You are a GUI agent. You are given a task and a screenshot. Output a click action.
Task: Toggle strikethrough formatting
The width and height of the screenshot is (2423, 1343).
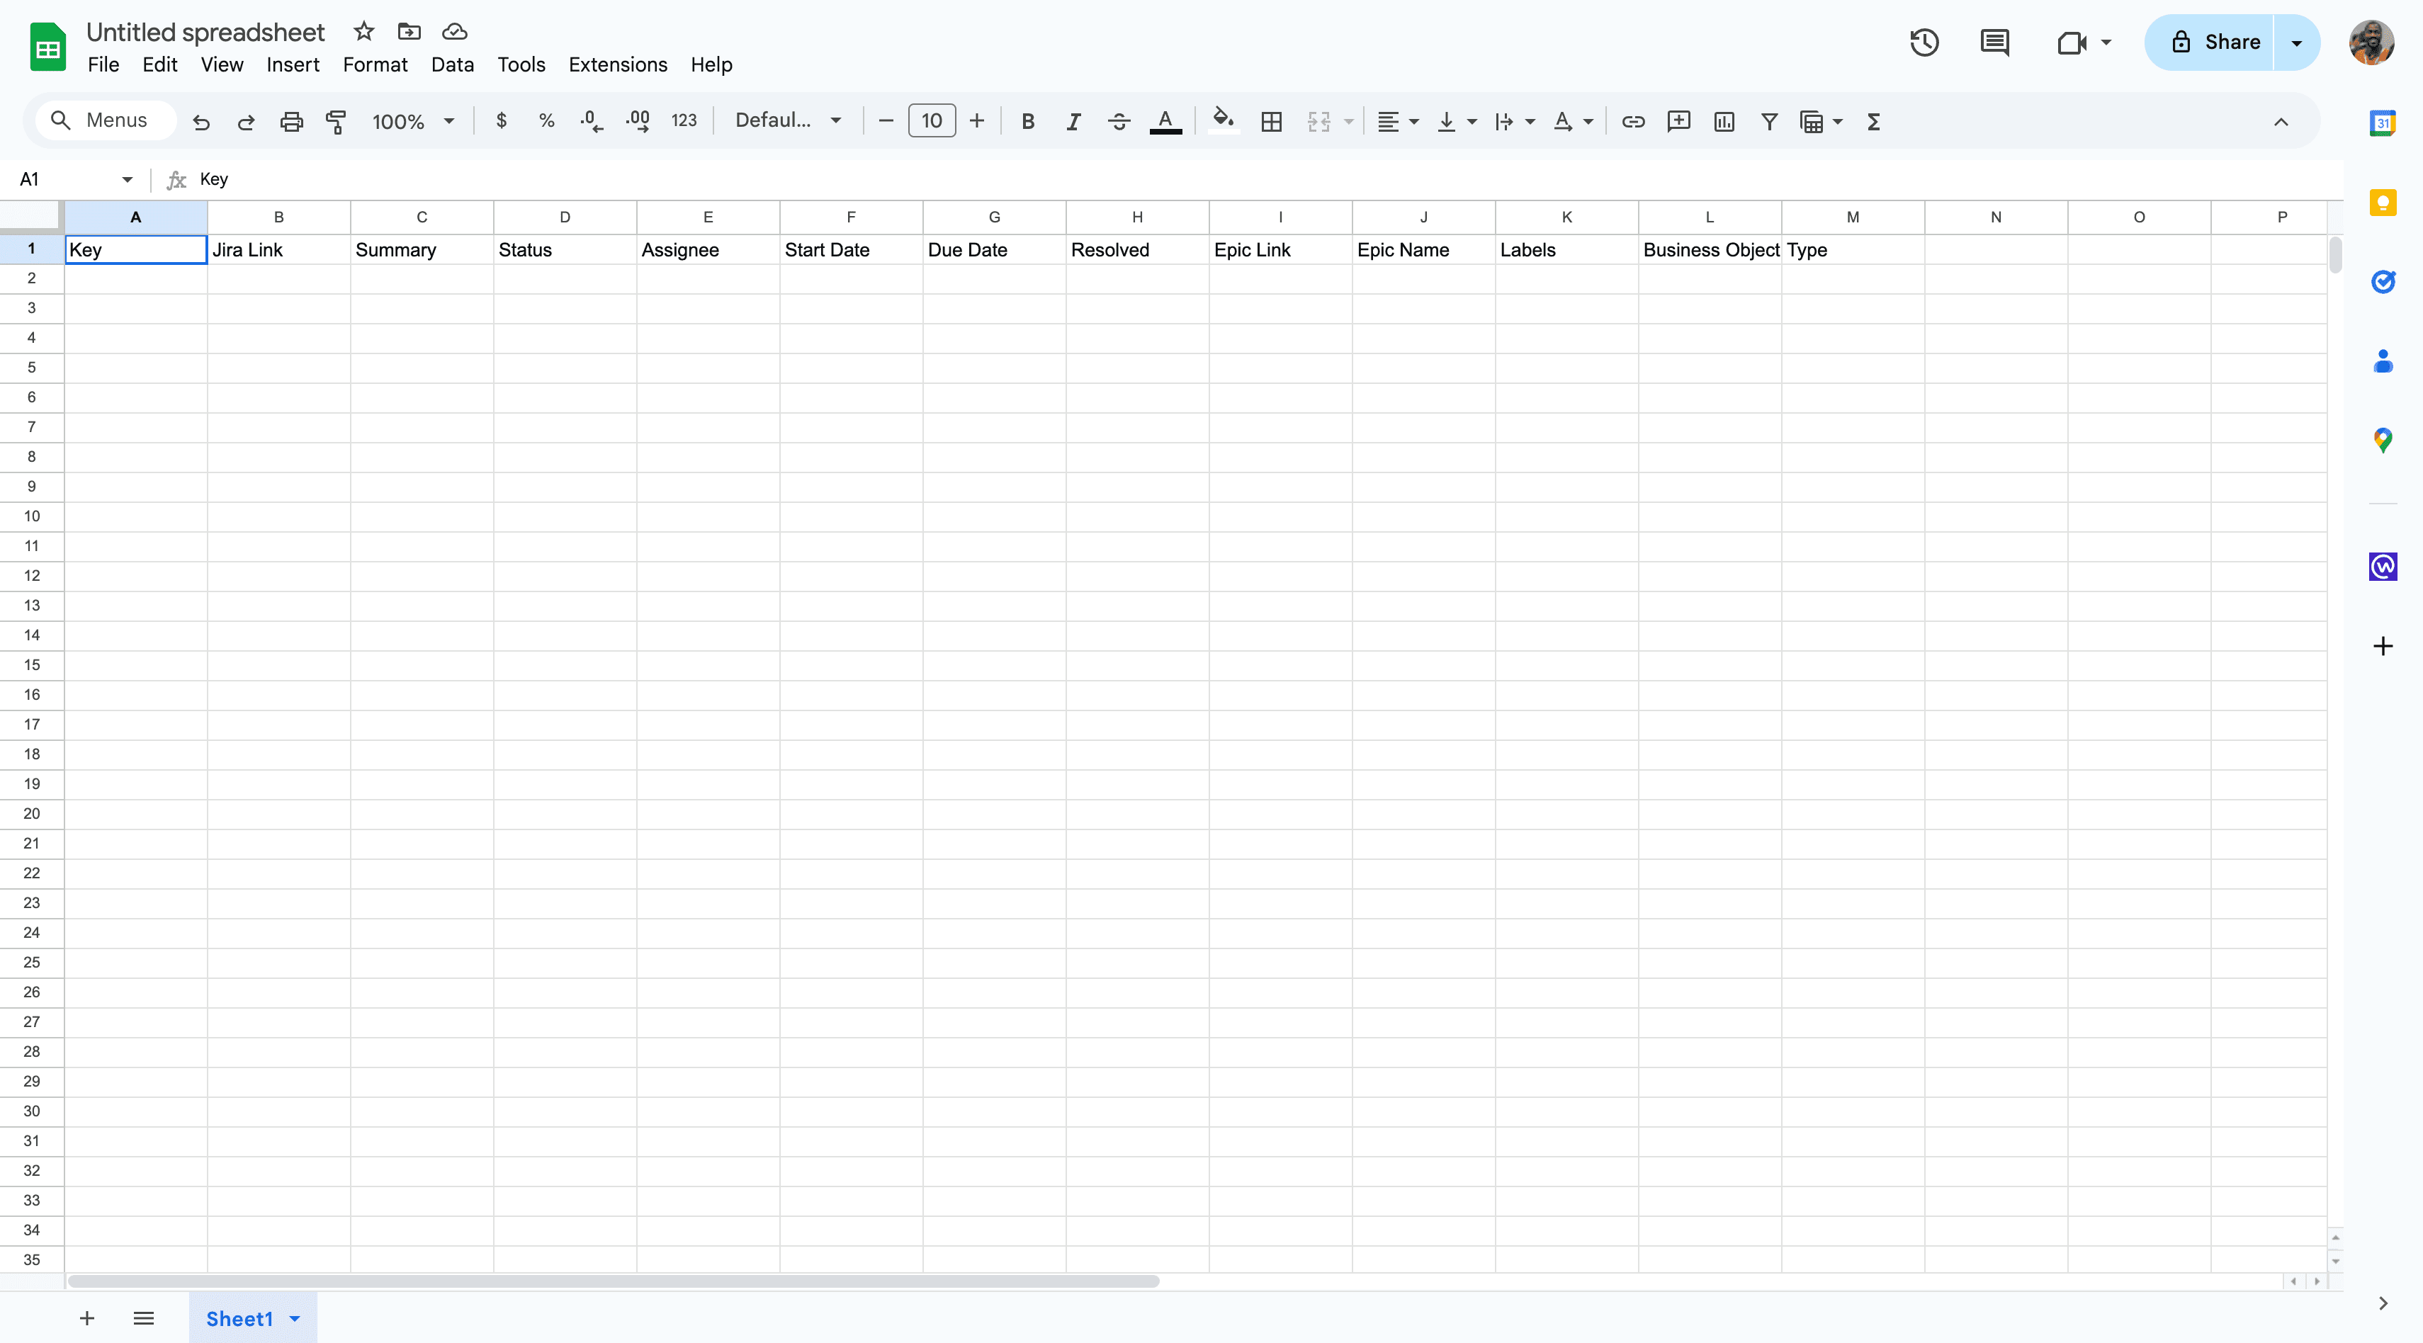pos(1119,121)
